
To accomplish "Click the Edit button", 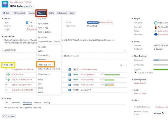I will (x=6, y=13).
